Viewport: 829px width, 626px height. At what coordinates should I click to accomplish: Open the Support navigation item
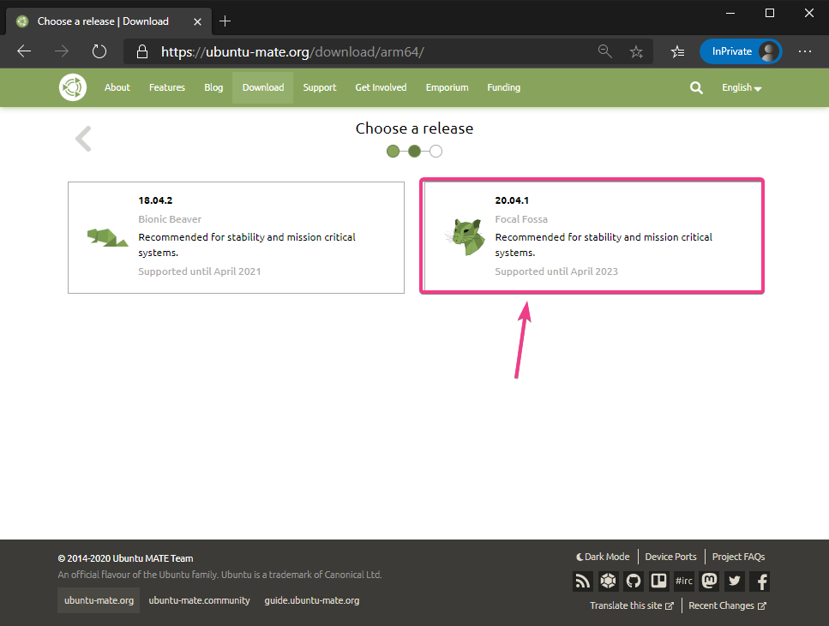coord(319,87)
